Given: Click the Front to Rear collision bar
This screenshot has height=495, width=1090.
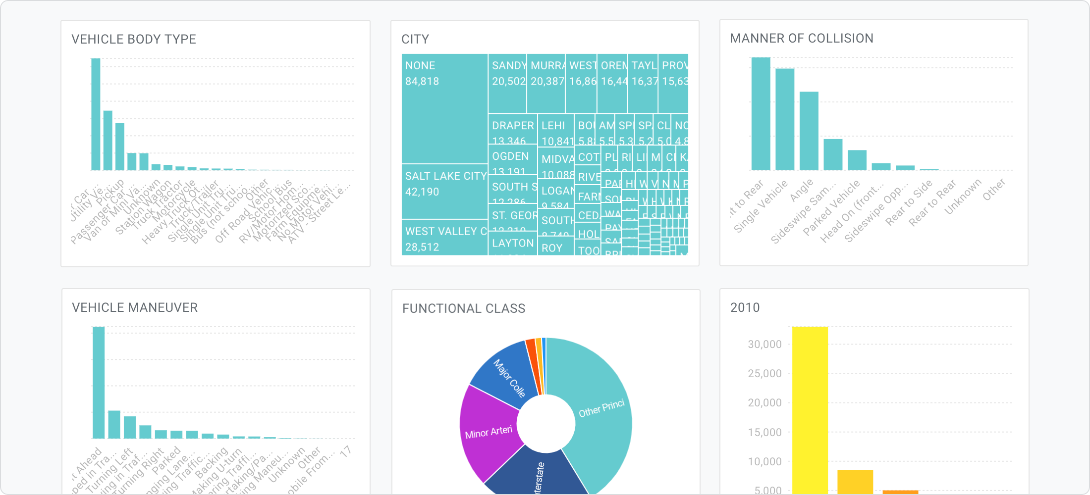Looking at the screenshot, I should click(761, 114).
